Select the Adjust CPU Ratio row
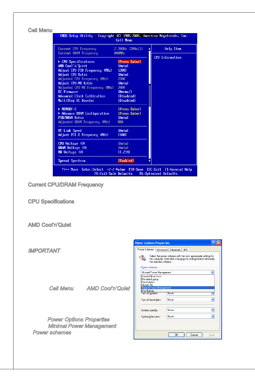 tap(93, 75)
